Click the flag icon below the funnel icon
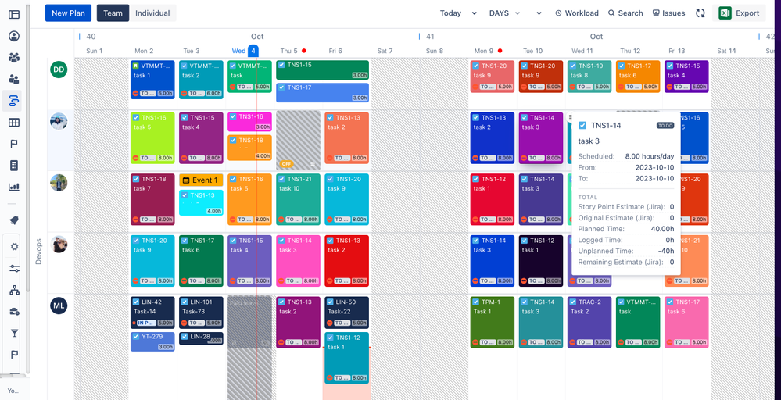The height and width of the screenshot is (400, 781). [14, 354]
